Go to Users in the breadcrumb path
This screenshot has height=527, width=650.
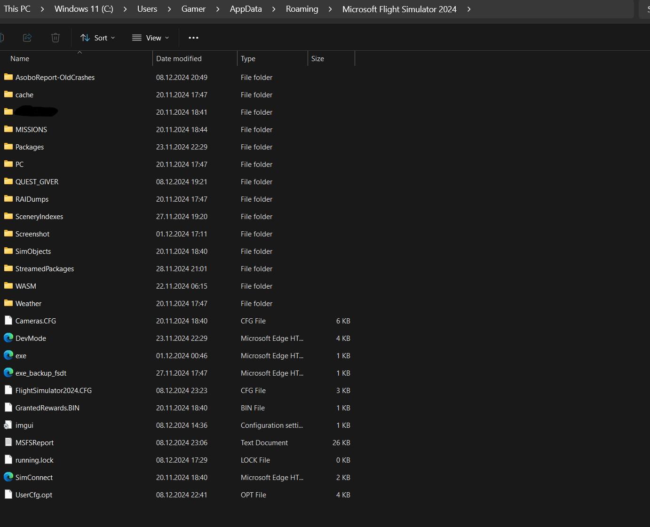coord(147,9)
